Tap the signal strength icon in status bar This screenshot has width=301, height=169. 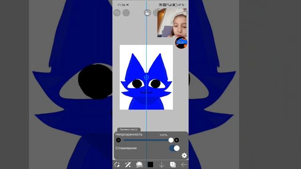pos(169,5)
